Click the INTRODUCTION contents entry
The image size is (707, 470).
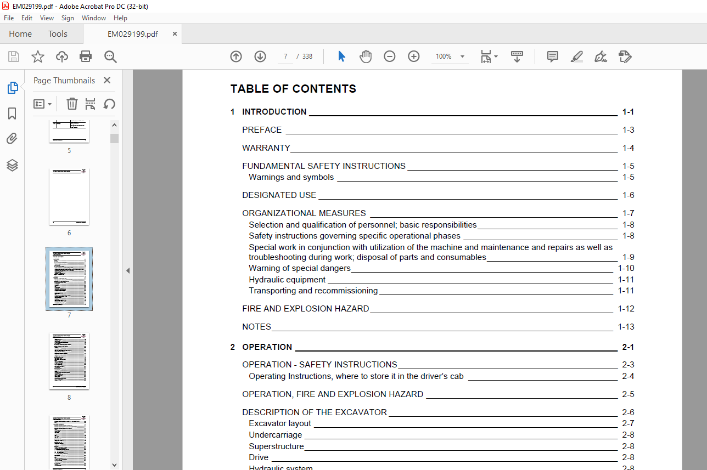(x=433, y=112)
